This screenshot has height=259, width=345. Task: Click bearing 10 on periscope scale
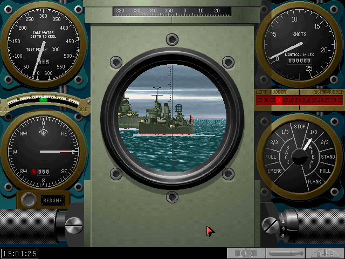[x=201, y=10]
